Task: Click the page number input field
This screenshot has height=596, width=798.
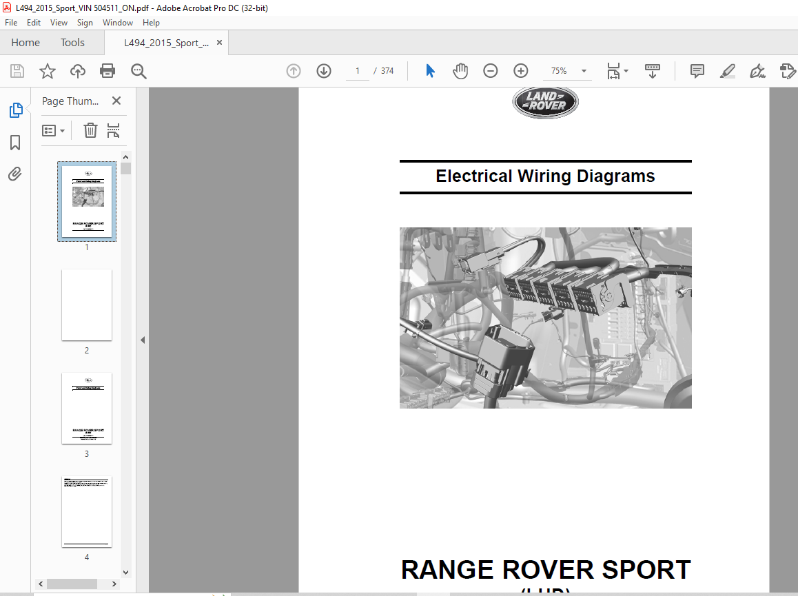Action: click(x=357, y=71)
